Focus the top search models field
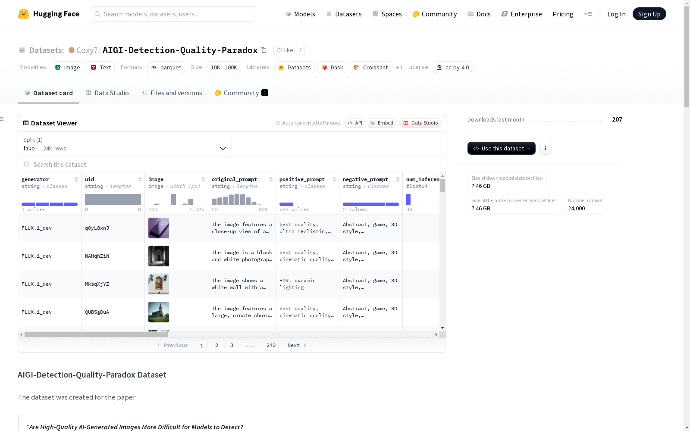 click(x=172, y=14)
